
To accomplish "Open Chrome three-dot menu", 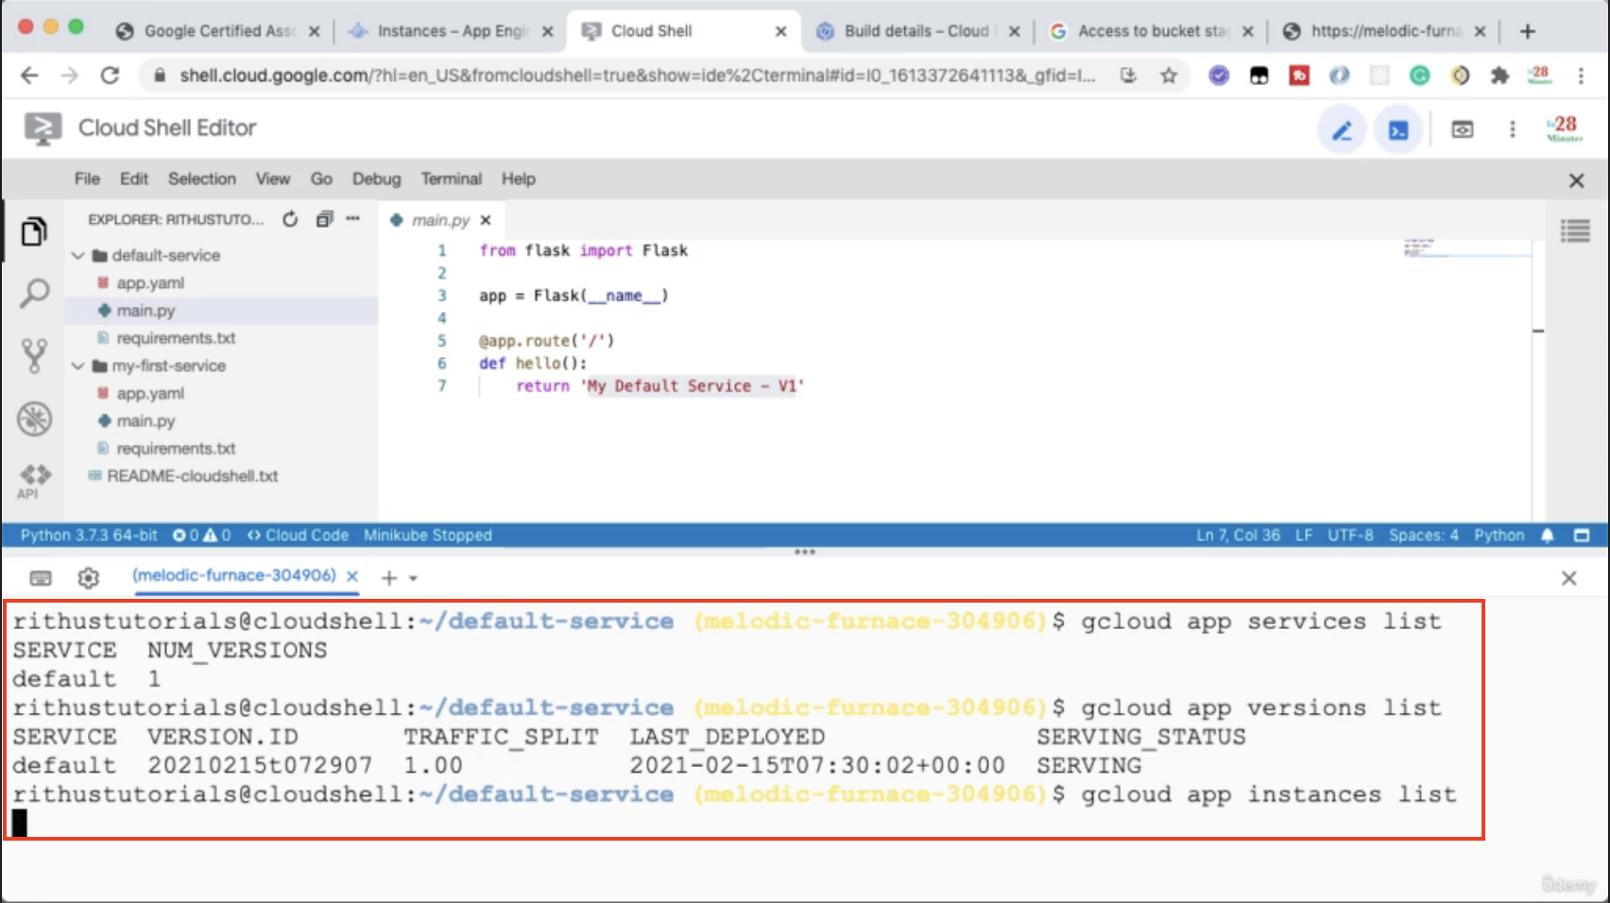I will 1581,76.
